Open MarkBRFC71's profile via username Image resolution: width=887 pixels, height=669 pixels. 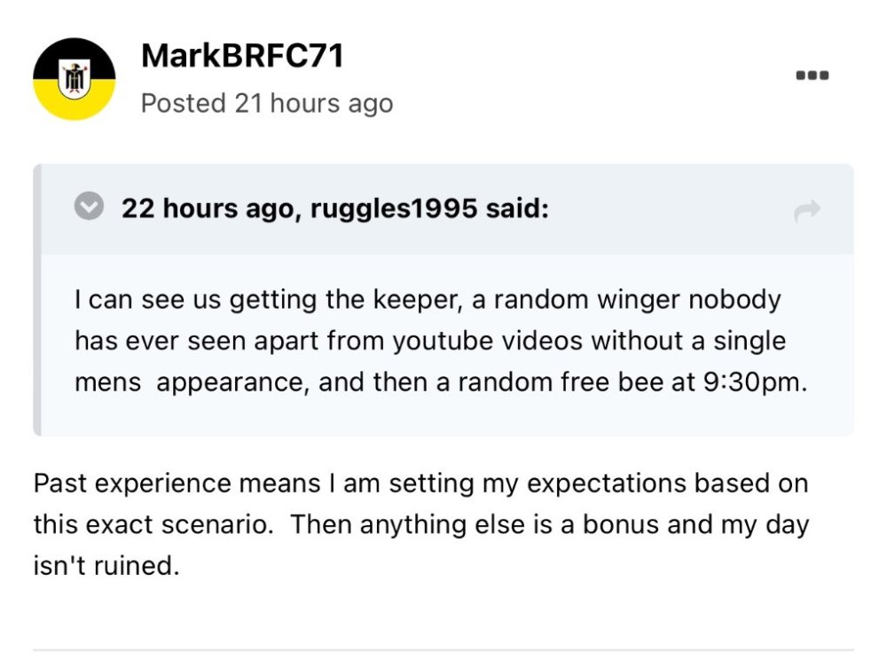pyautogui.click(x=241, y=57)
